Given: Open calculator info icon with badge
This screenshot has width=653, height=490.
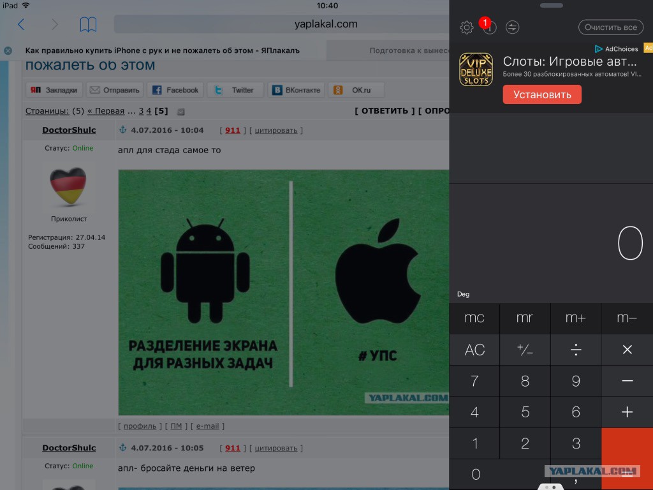Looking at the screenshot, I should [x=489, y=27].
